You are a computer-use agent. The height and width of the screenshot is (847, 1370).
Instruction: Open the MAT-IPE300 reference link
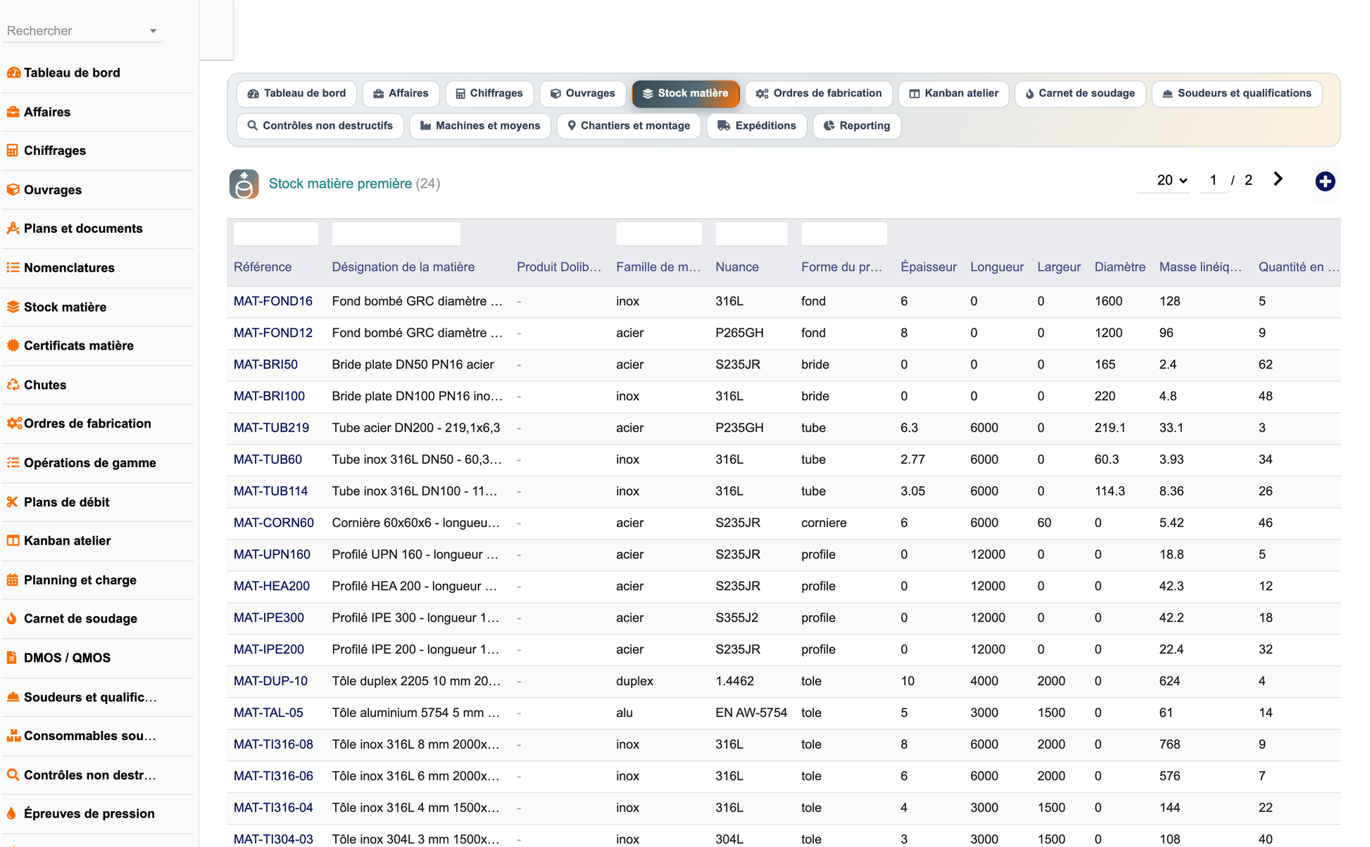[269, 618]
